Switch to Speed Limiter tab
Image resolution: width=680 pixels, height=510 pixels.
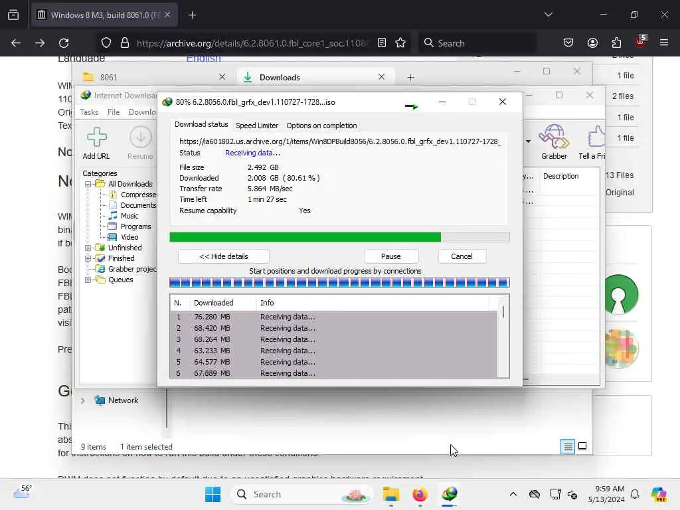(x=257, y=126)
